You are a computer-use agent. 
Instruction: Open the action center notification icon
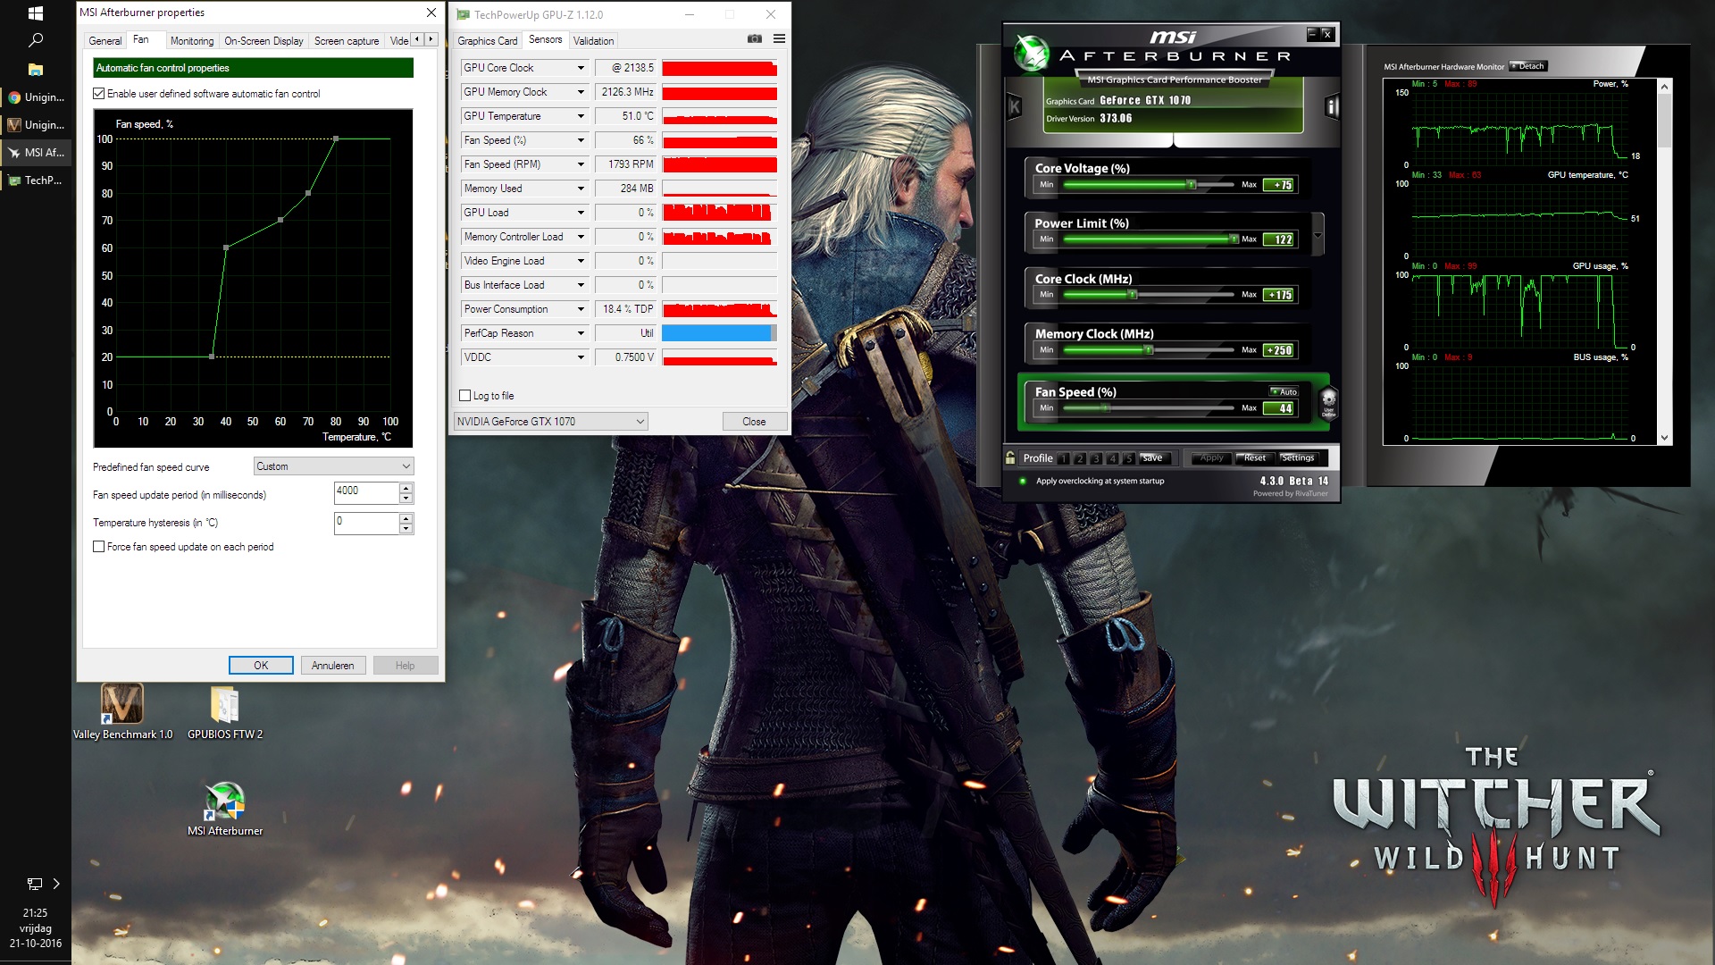[35, 884]
